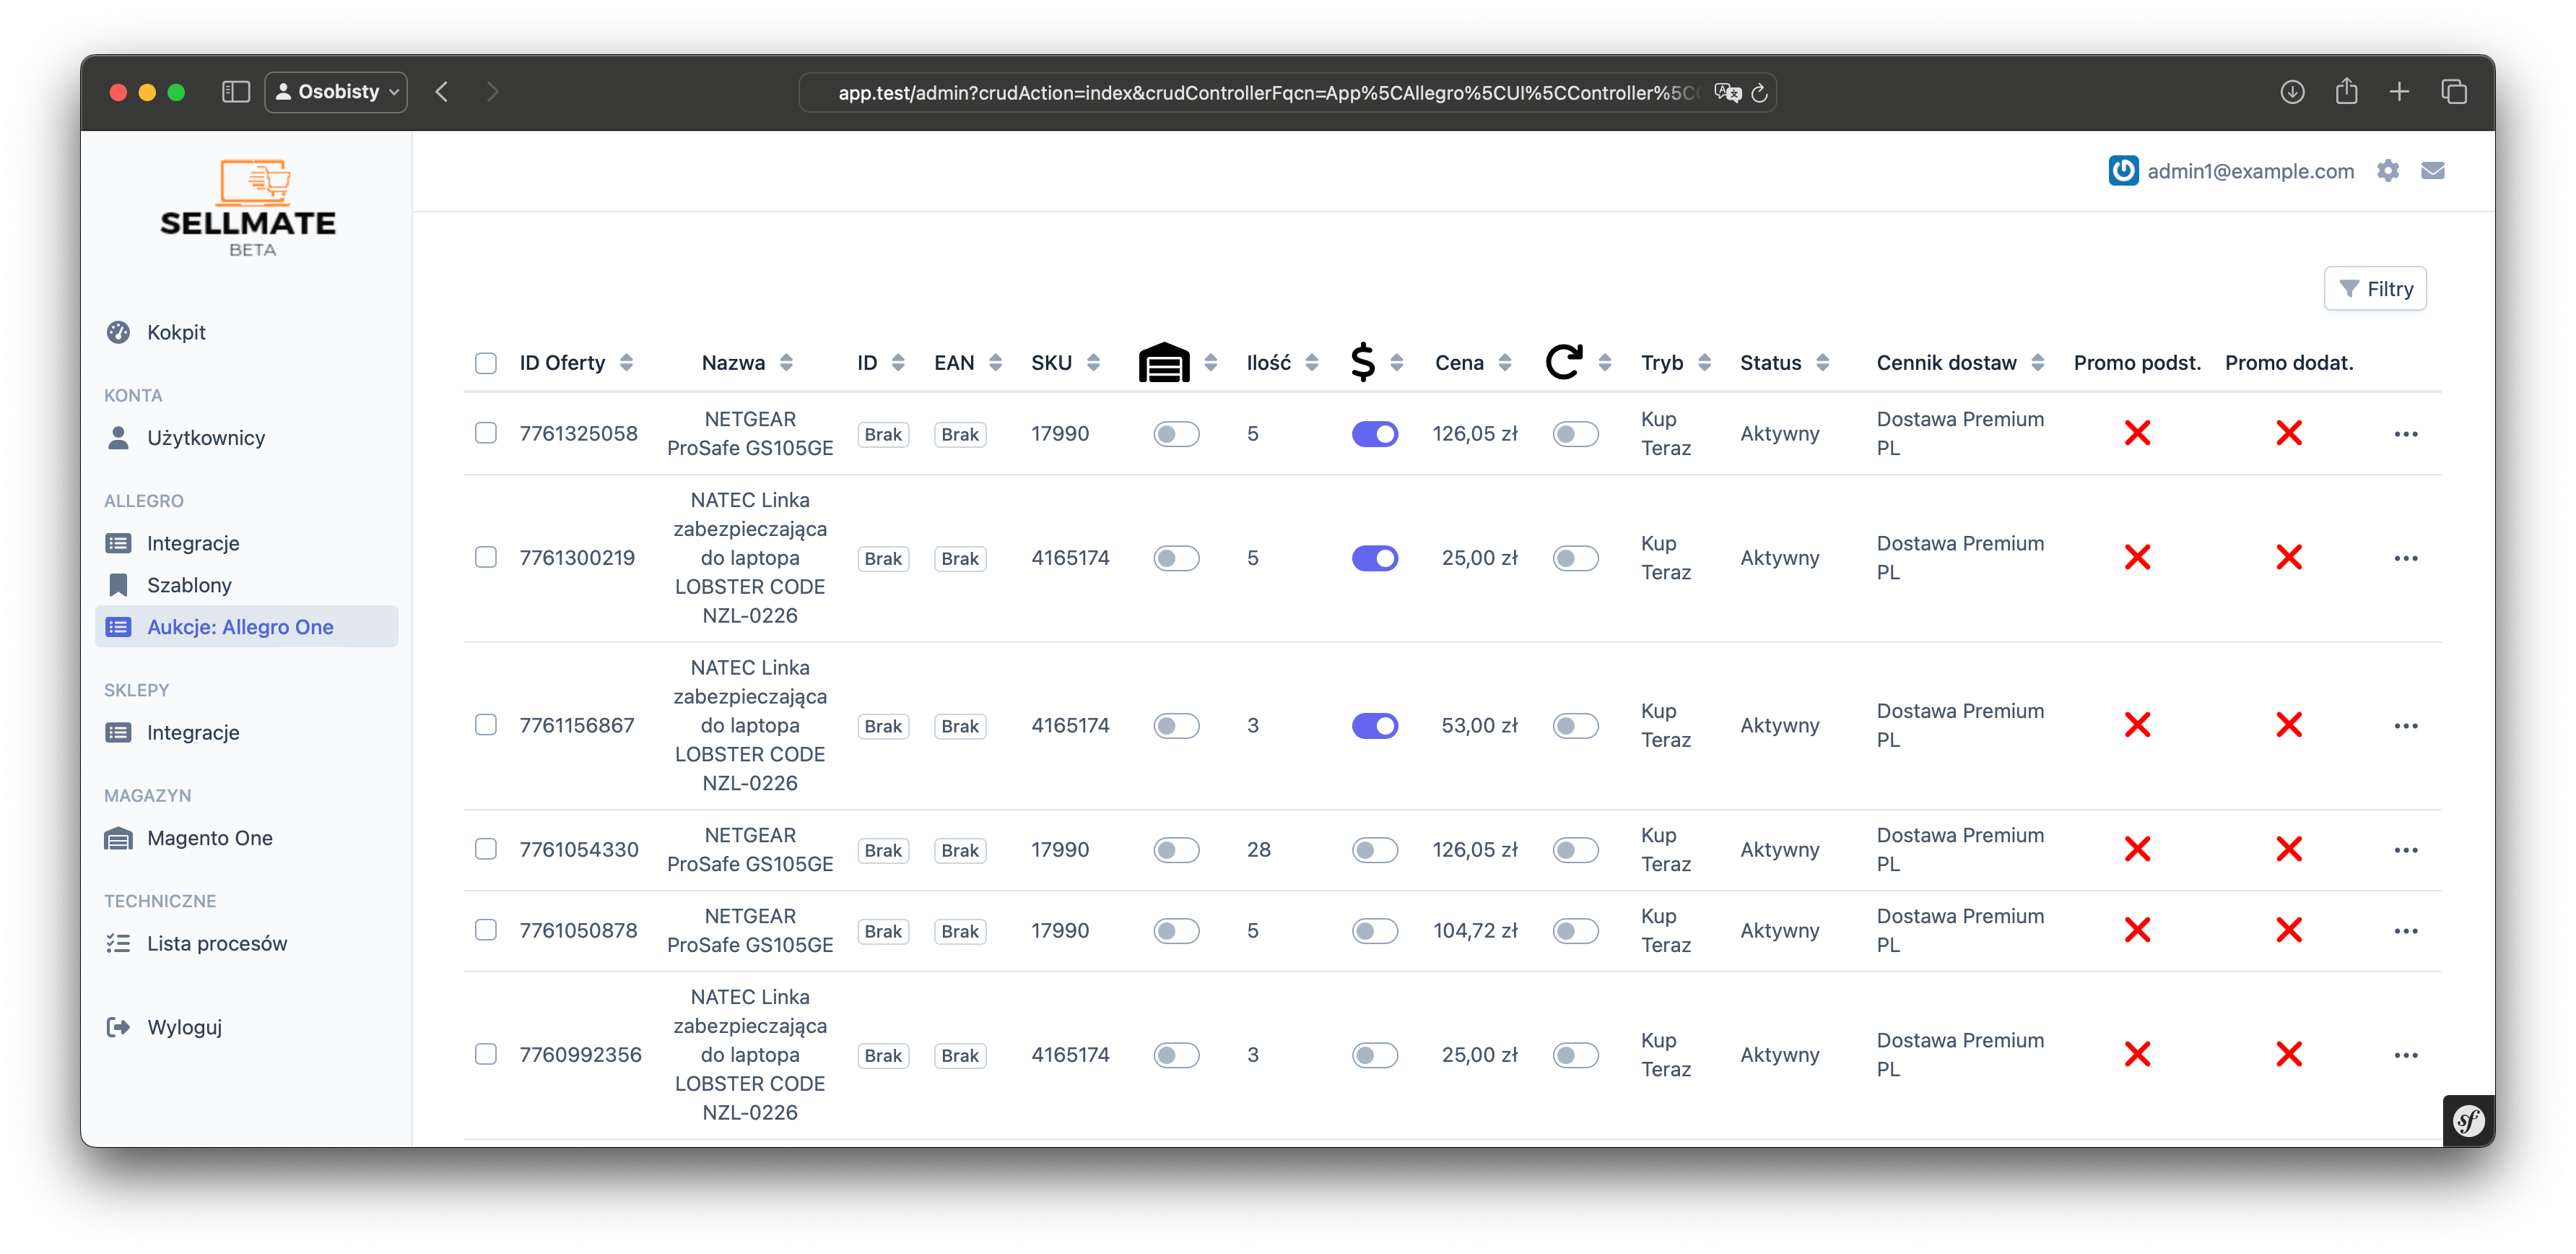Click the EAN Brak badge for 7761050878
The height and width of the screenshot is (1254, 2576).
960,930
